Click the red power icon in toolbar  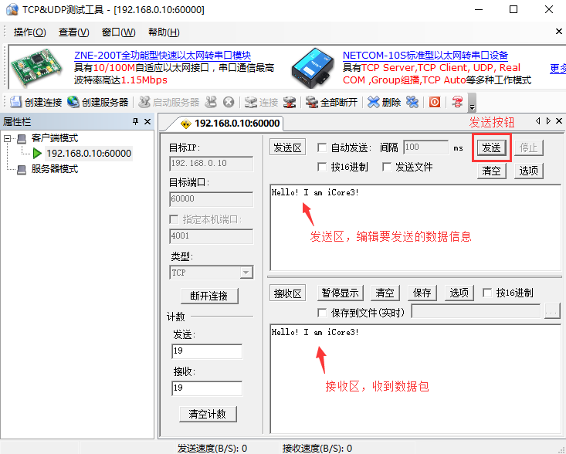coord(435,102)
